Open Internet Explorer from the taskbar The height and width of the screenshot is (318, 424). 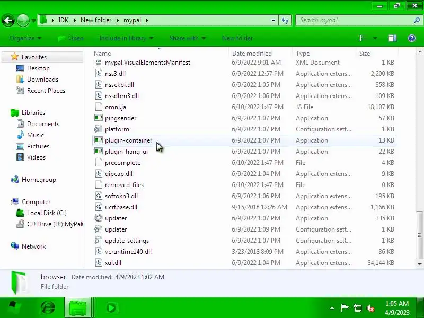pos(48,307)
